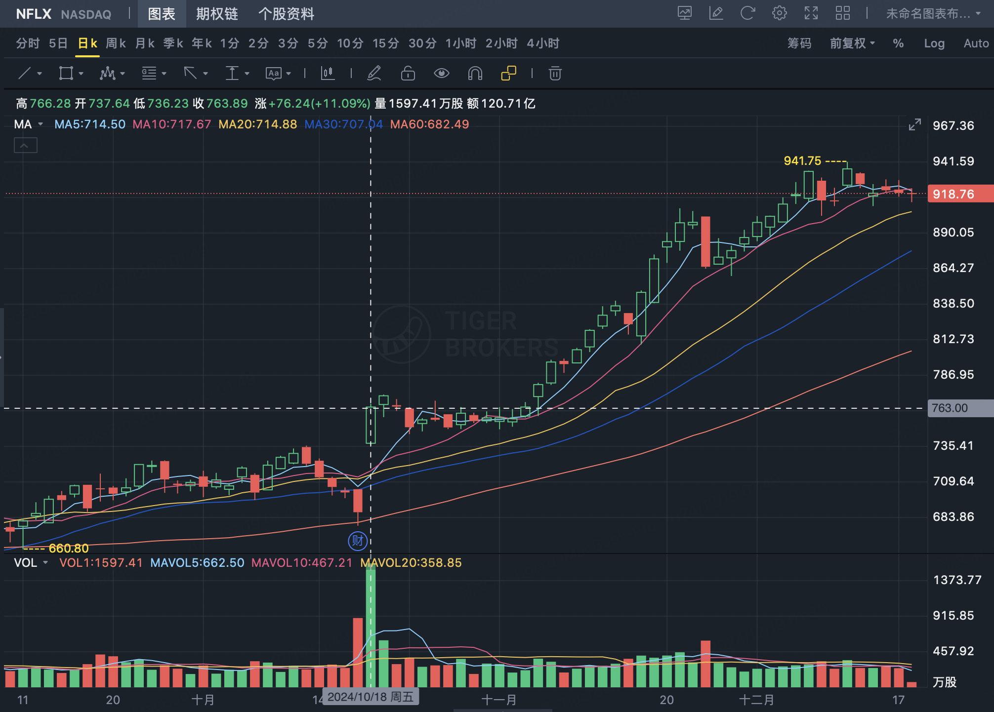Click the 763.00 crosshair price label
Viewport: 994px width, 712px height.
(x=960, y=408)
